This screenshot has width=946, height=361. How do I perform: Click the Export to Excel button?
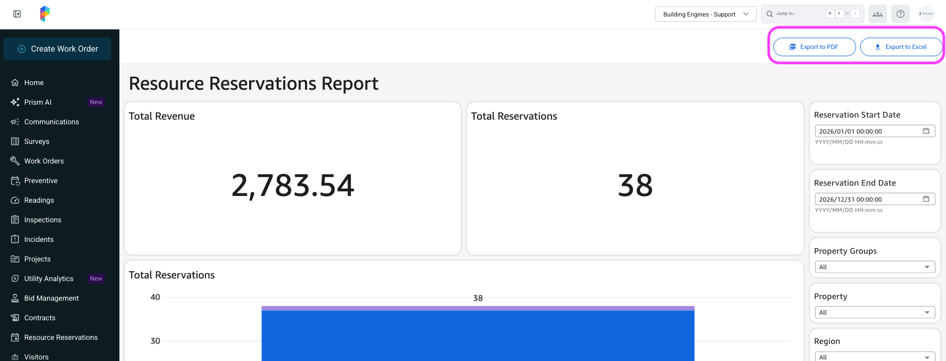pos(902,47)
